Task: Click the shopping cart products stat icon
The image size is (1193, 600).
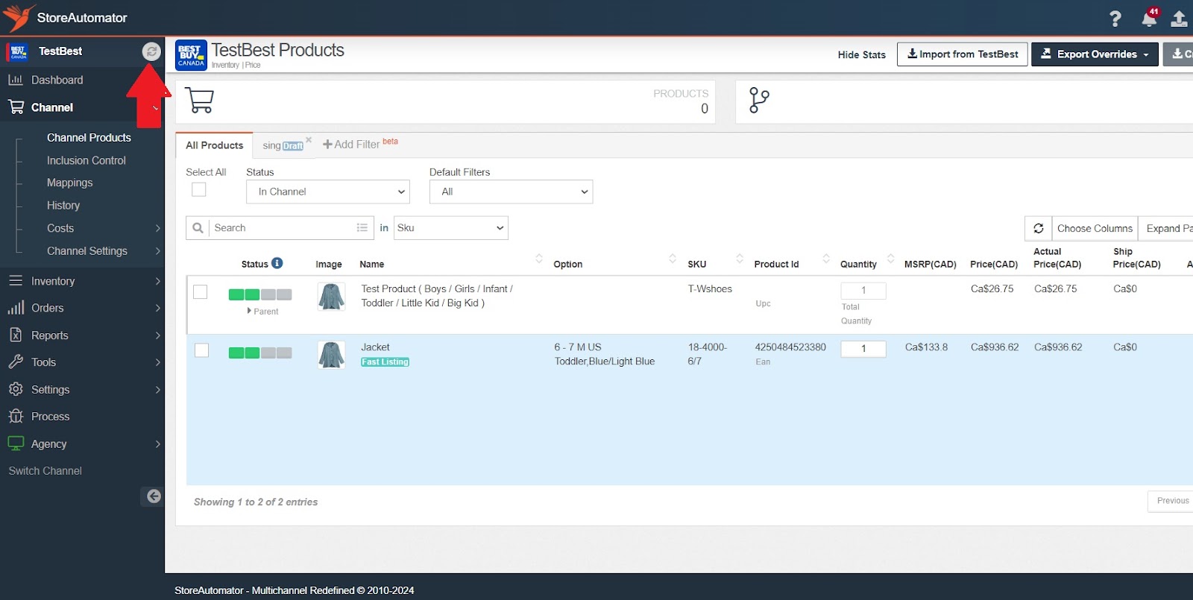Action: (x=199, y=101)
